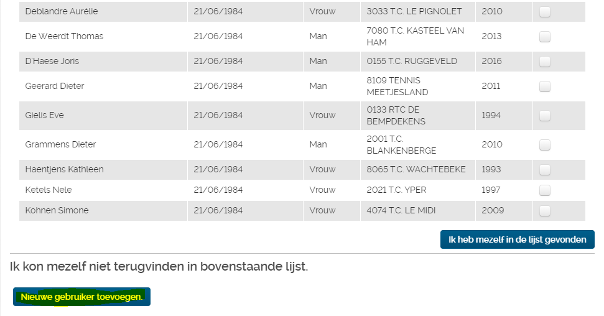Click the name Kohnen Simone

(57, 210)
